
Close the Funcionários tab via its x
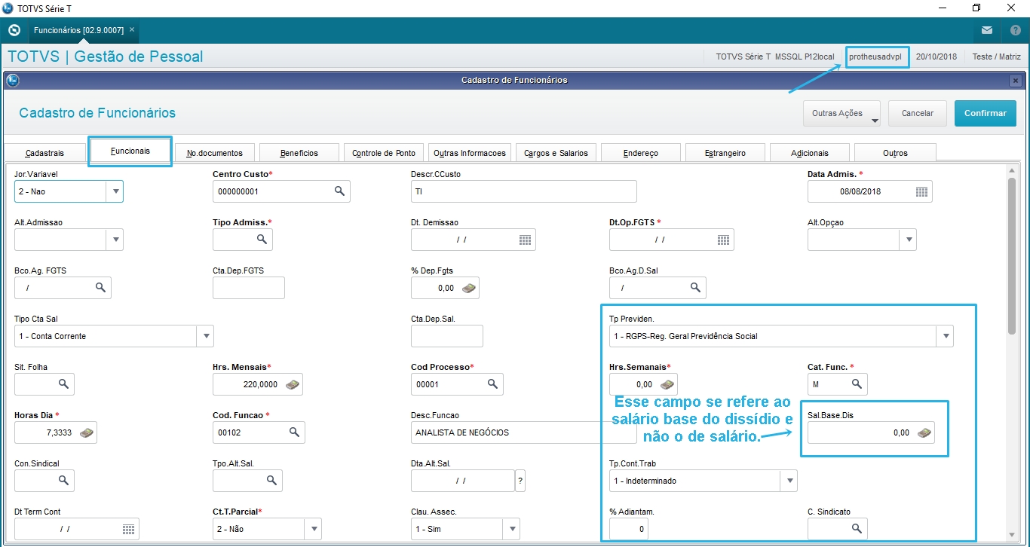pos(132,30)
